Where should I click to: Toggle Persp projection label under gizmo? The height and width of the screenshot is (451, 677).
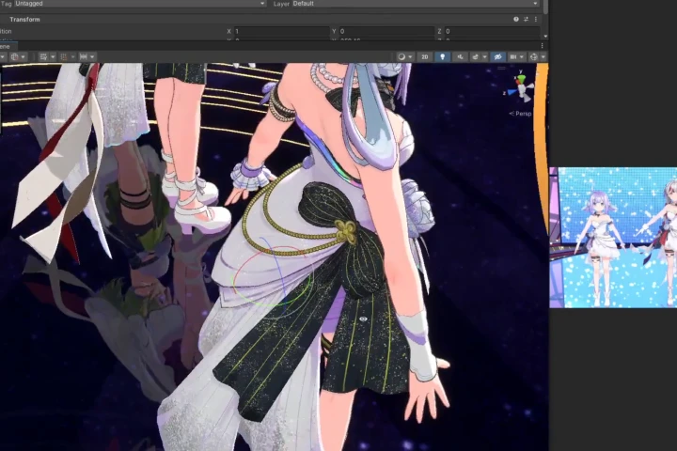coord(520,114)
